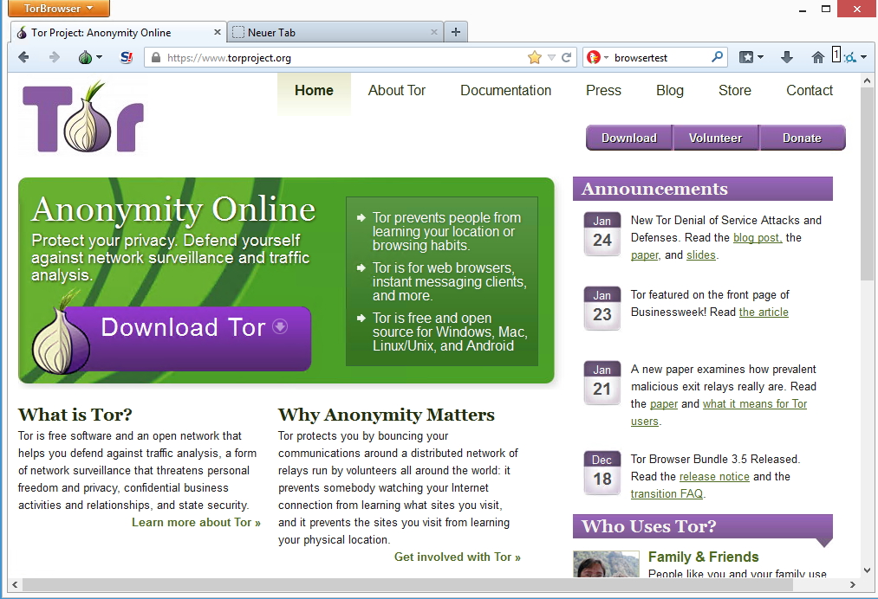
Task: Click the horizontal scrollbar thumb
Action: tap(407, 585)
